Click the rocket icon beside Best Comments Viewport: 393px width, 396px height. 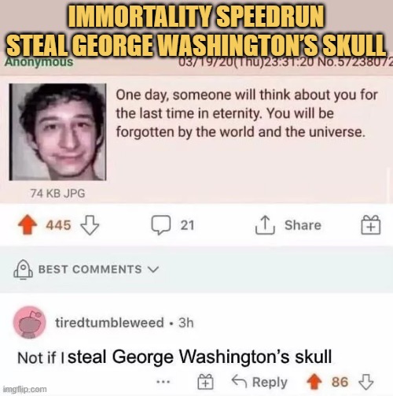click(23, 269)
